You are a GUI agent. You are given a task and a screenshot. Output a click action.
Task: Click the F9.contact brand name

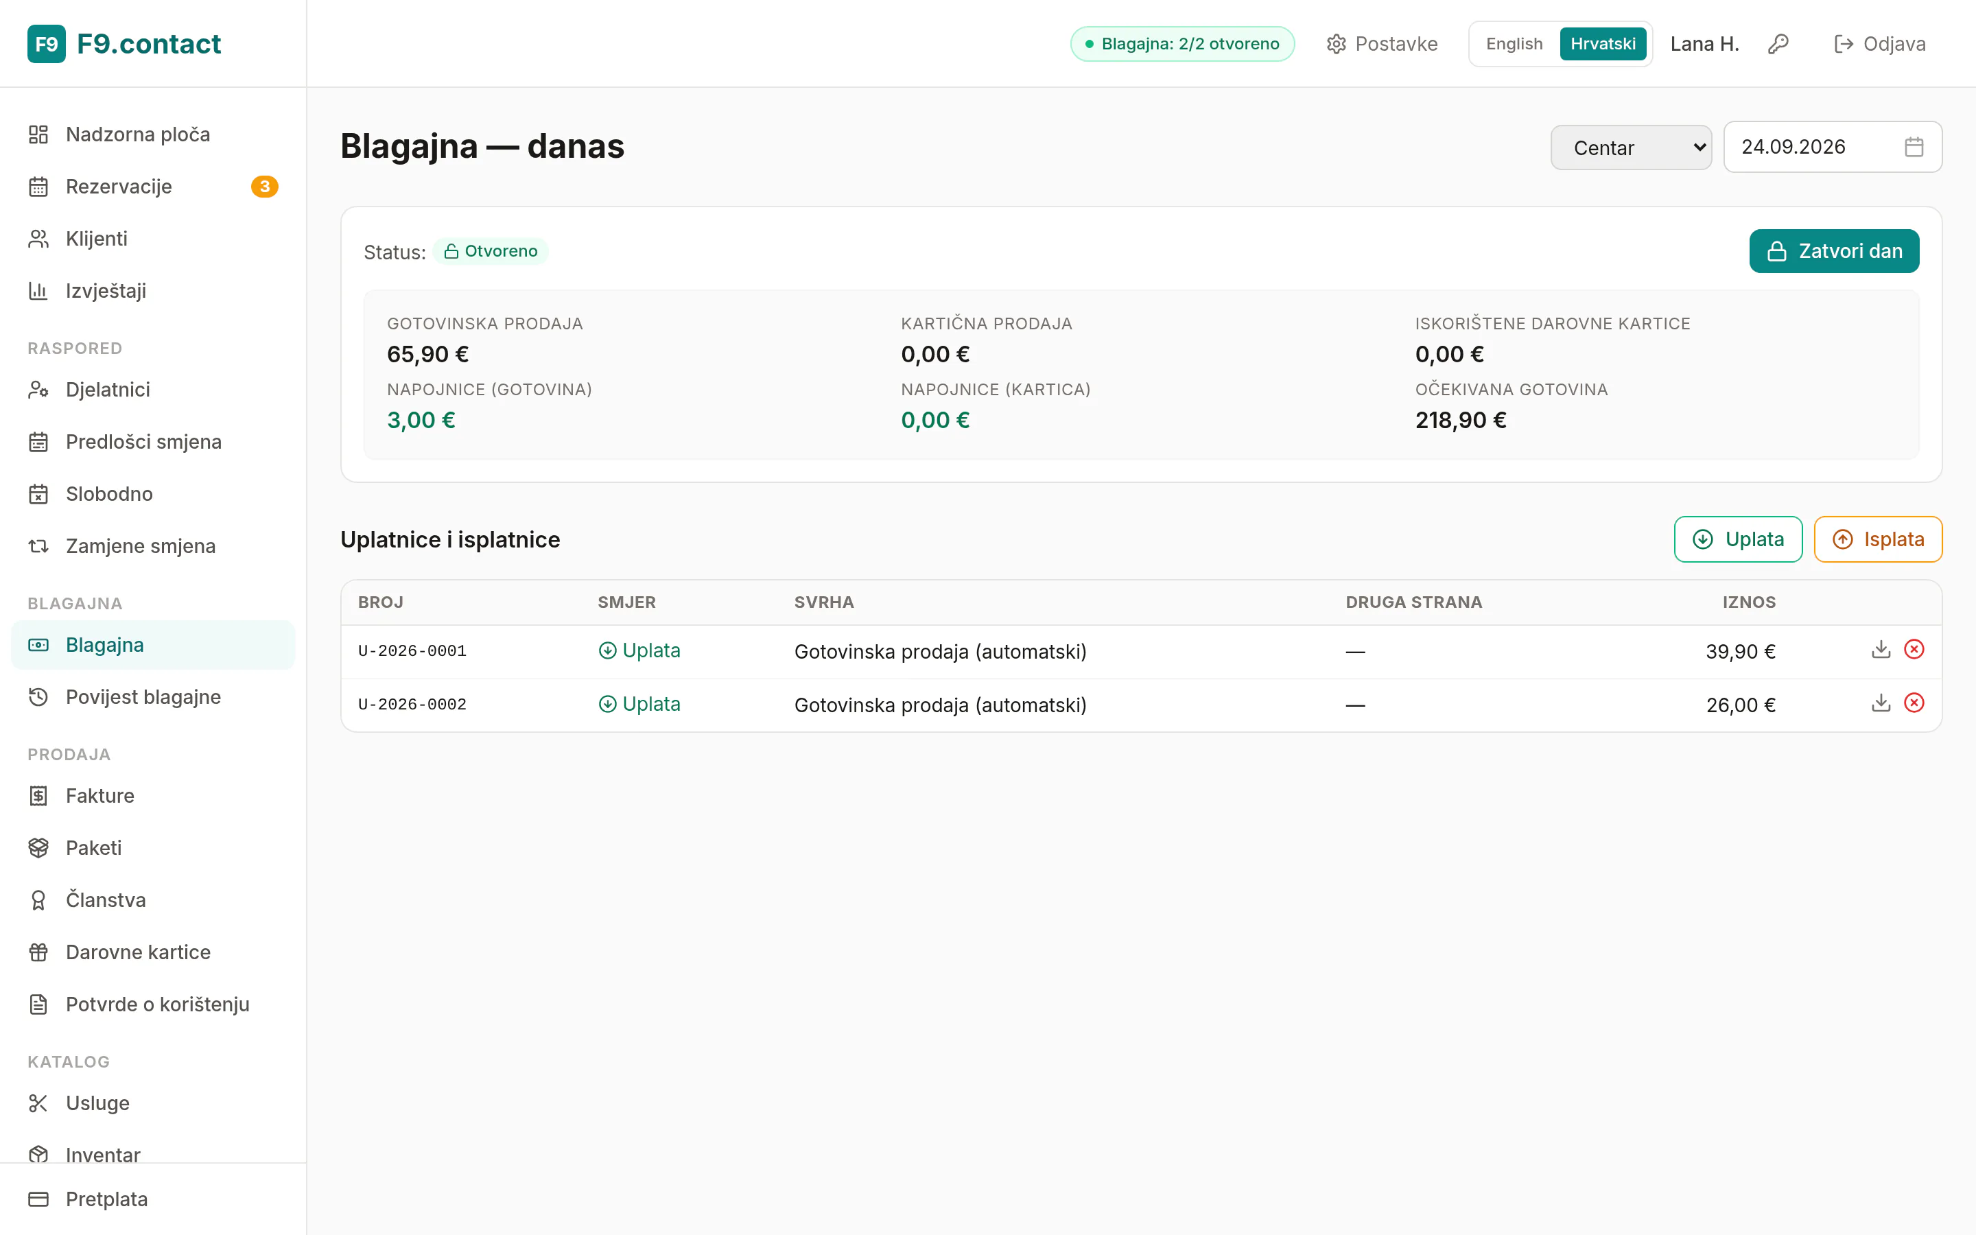point(149,44)
